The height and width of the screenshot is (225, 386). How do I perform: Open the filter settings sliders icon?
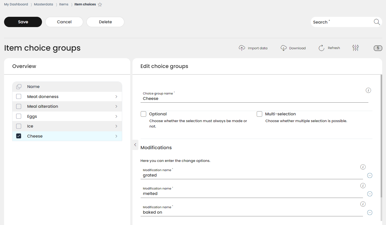[355, 48]
